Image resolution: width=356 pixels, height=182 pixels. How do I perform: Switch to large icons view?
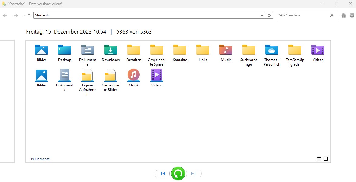click(x=326, y=159)
